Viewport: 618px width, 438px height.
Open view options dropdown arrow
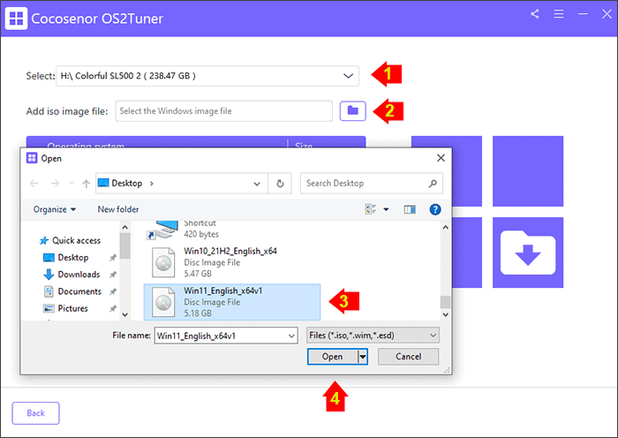pos(387,209)
